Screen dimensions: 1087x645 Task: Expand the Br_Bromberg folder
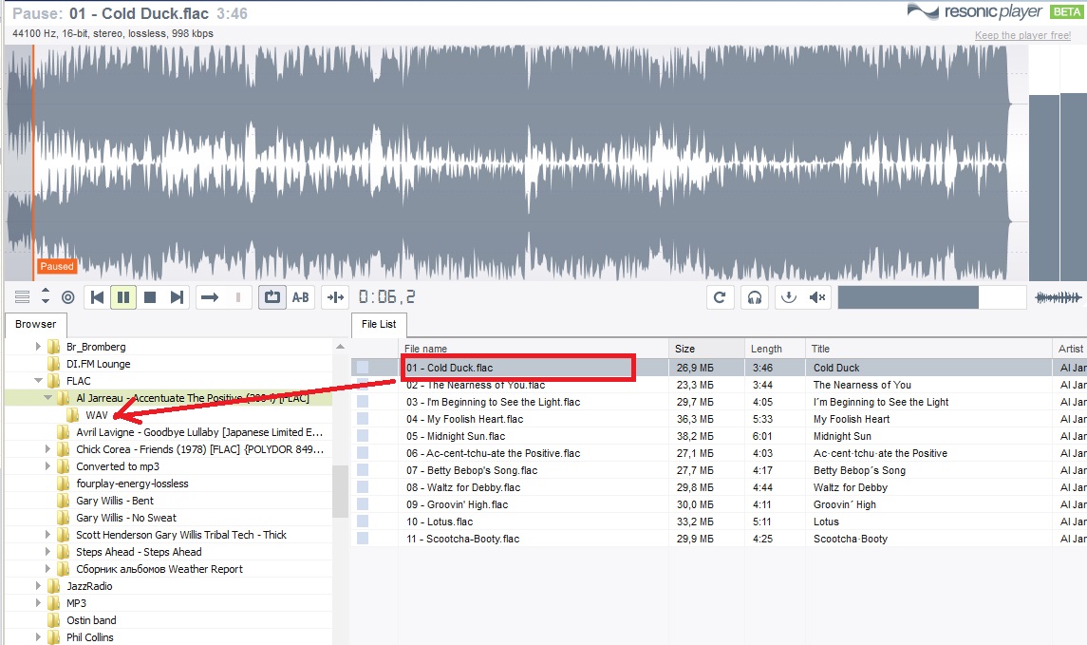[38, 346]
